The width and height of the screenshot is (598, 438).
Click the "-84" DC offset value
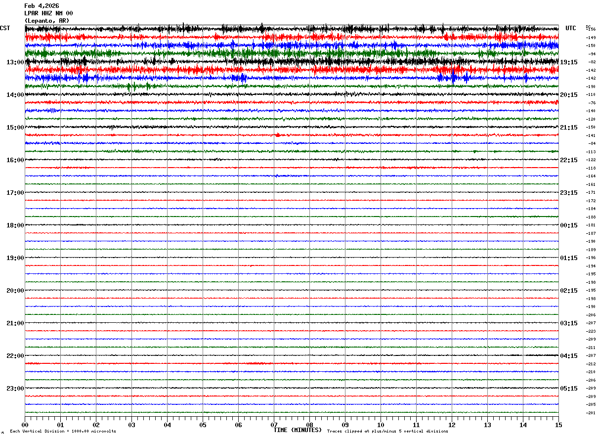point(592,143)
